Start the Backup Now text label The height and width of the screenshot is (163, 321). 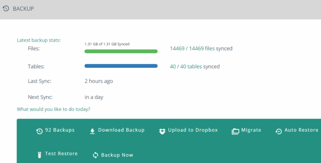click(117, 155)
